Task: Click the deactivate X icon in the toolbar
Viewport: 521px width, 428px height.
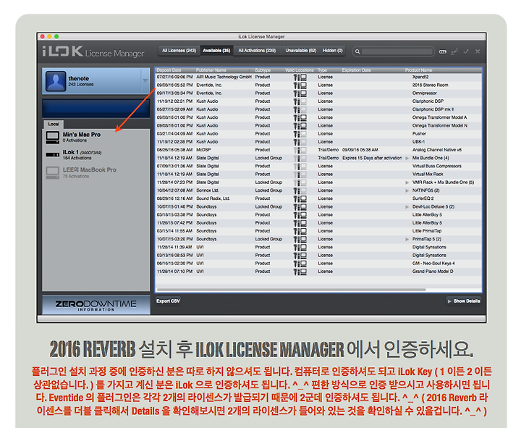Action: (x=478, y=51)
